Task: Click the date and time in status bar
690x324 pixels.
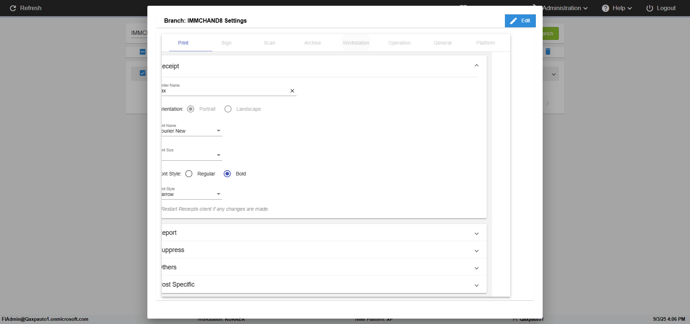Action: 669,319
